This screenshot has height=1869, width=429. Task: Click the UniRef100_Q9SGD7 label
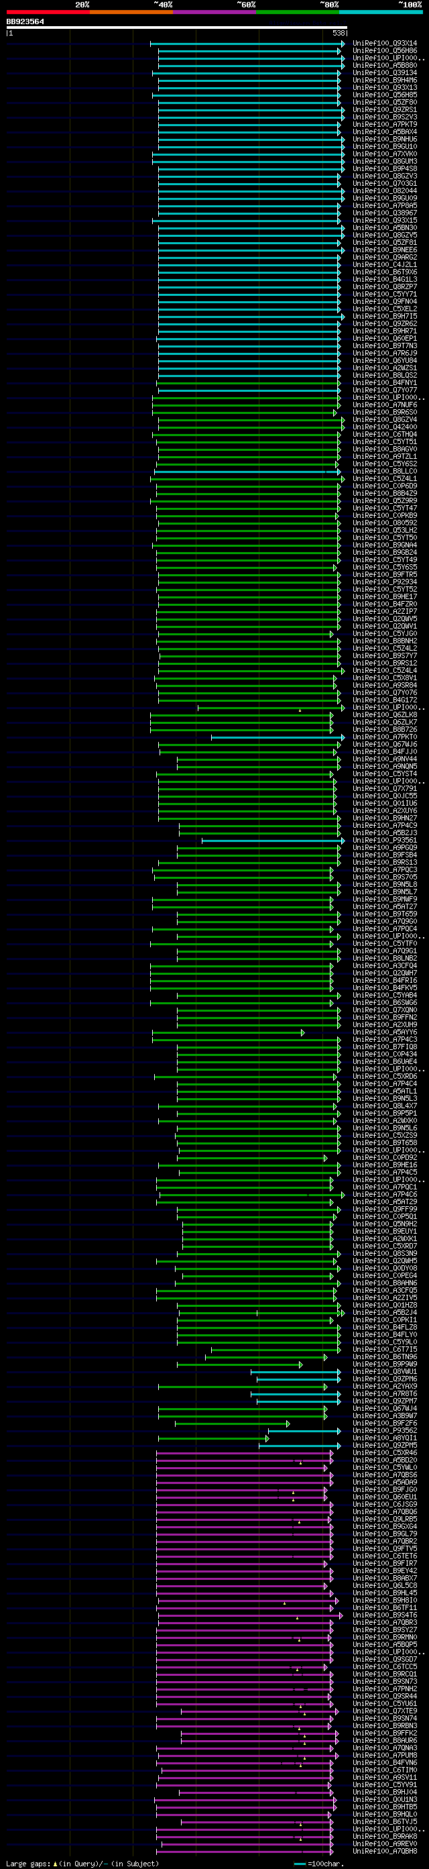click(385, 1658)
